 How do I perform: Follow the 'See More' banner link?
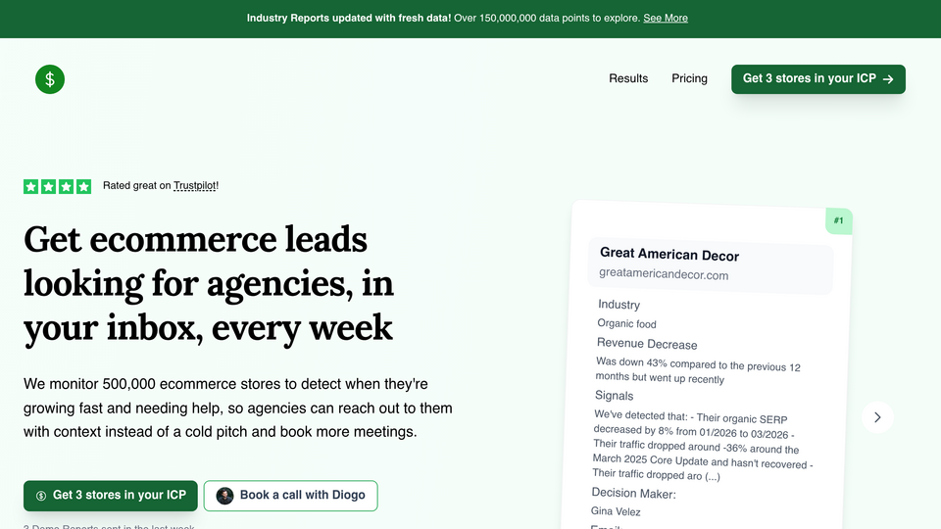tap(666, 18)
